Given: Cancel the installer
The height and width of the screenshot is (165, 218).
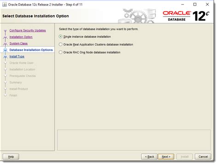Looking at the screenshot, I should click(203, 157).
